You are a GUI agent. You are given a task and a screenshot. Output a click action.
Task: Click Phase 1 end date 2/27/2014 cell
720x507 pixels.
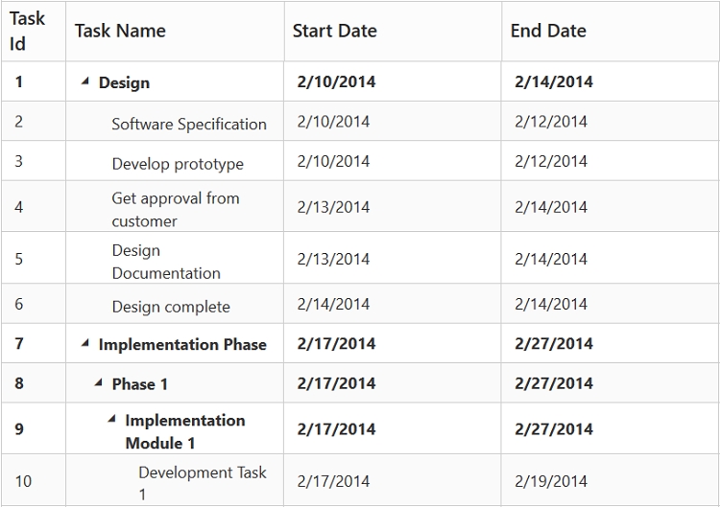pos(554,383)
